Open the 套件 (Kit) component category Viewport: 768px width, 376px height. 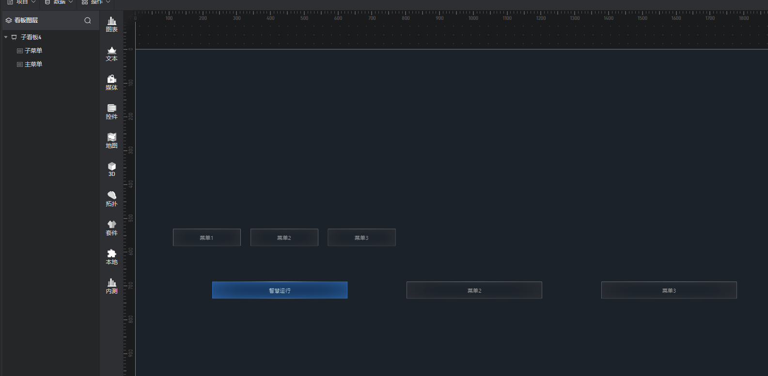[111, 228]
